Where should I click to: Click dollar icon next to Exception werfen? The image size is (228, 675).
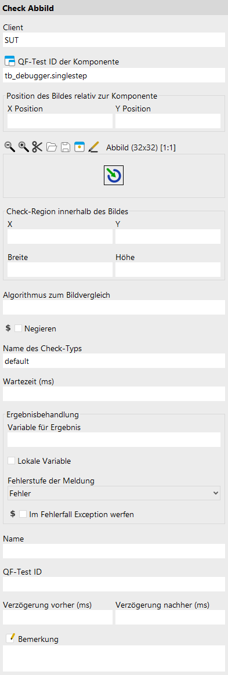pyautogui.click(x=13, y=514)
